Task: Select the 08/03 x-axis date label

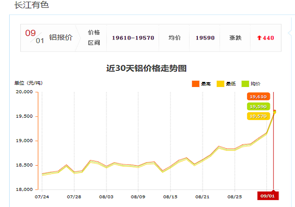Action: pyautogui.click(x=106, y=196)
